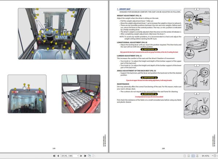Click the IMPORTANT badge under angle adjustment
The image size is (218, 159).
point(149,78)
